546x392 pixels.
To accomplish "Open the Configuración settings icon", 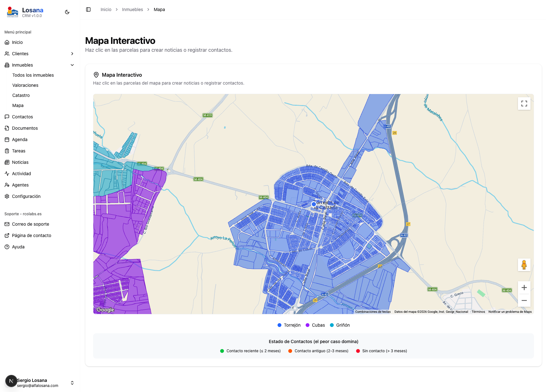I will (x=7, y=196).
